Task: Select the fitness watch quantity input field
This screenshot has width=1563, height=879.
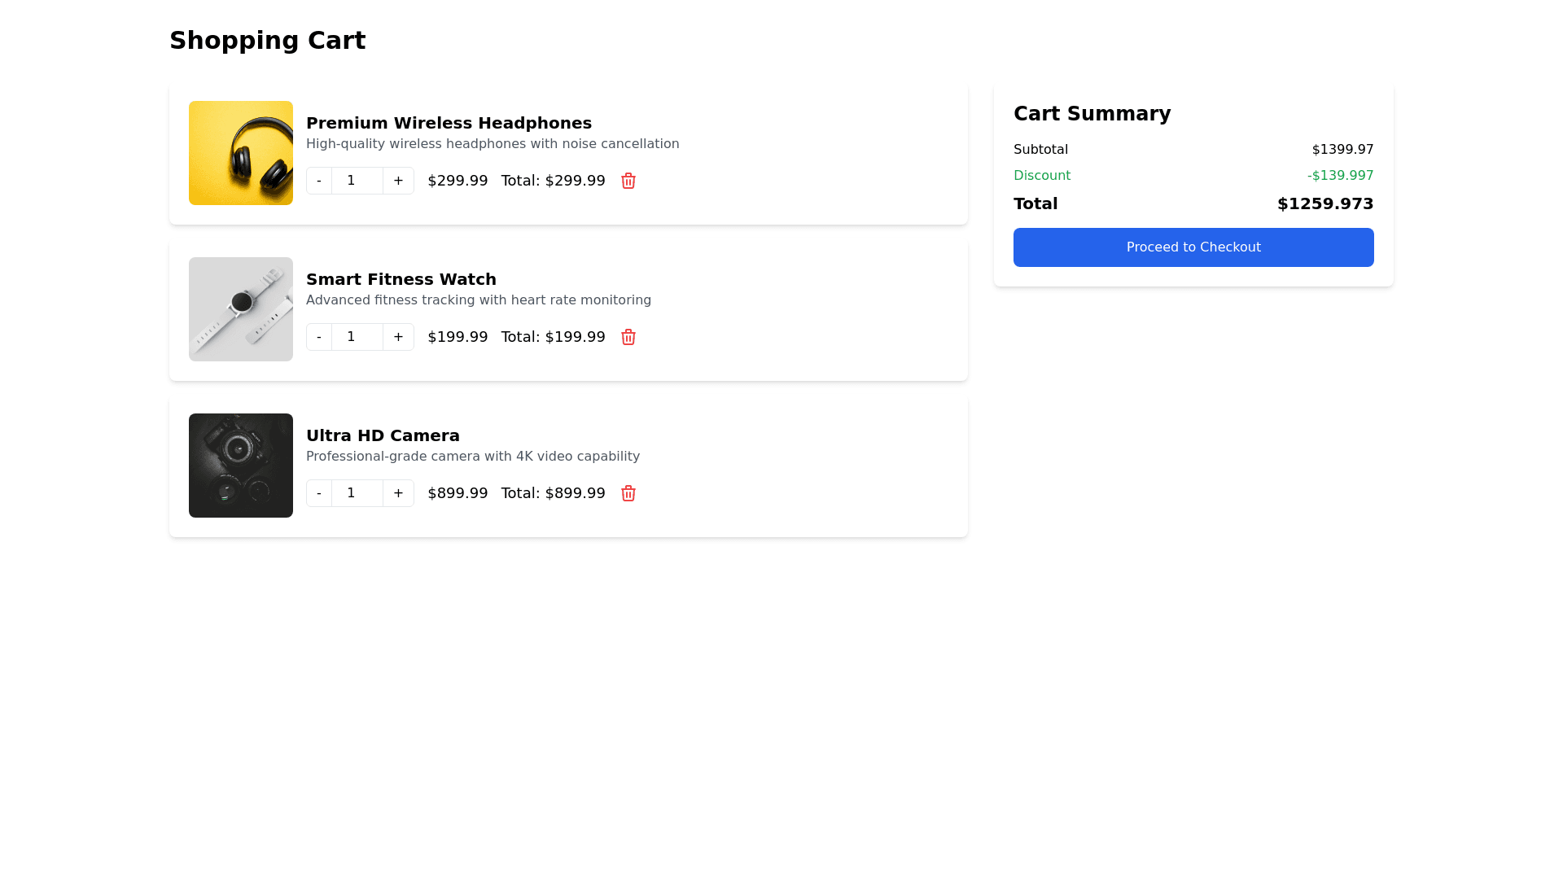Action: 357,337
